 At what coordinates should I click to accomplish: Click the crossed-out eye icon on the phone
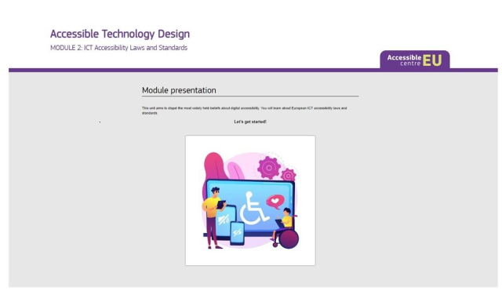coord(237,232)
